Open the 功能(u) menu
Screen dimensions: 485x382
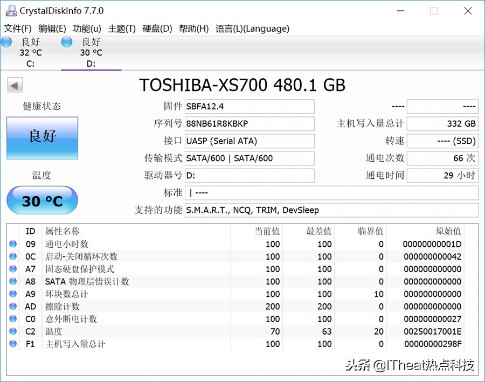pyautogui.click(x=86, y=29)
